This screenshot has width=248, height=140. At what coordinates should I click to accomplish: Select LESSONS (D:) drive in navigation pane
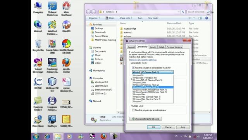click(x=101, y=86)
